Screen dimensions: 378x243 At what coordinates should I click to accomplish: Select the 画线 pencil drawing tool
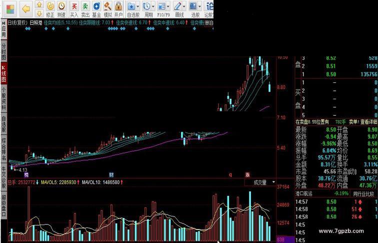(177, 6)
